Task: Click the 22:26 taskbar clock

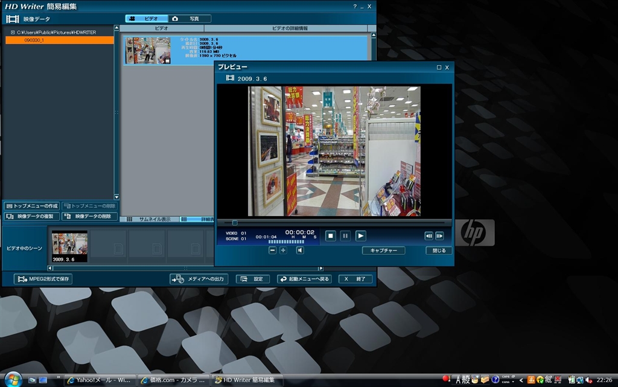Action: 604,380
